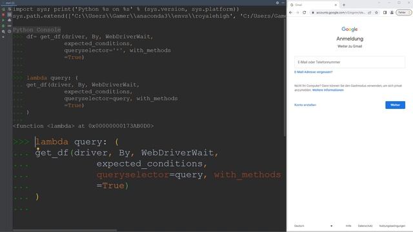Click the blue Weiter button
This screenshot has height=232, width=413.
[395, 105]
